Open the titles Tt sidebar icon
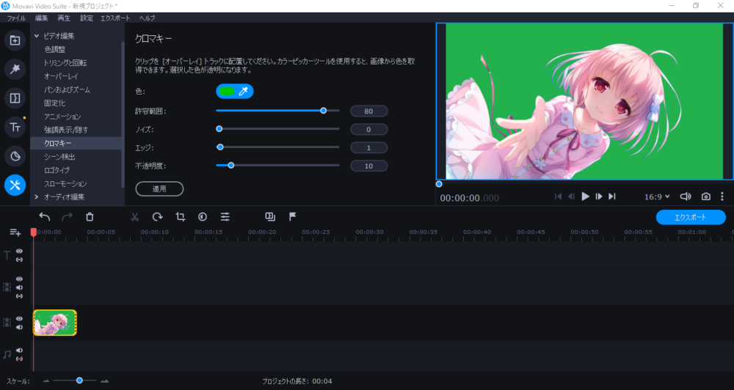The height and width of the screenshot is (390, 734). click(15, 128)
